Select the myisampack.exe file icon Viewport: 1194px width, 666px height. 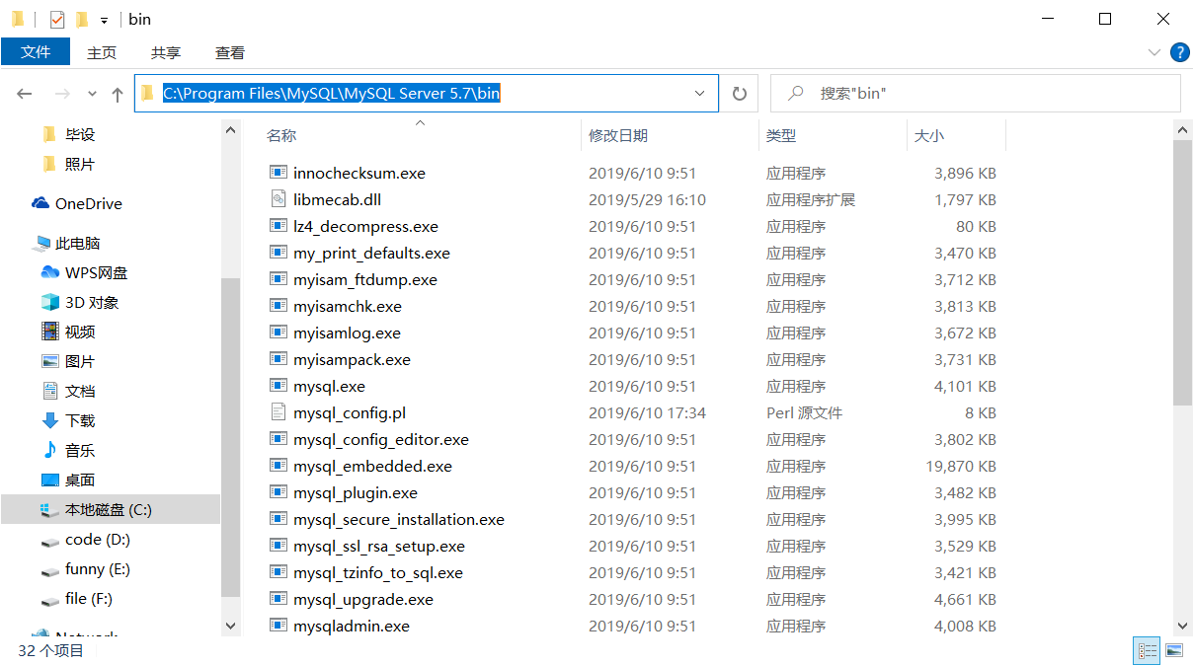tap(278, 358)
